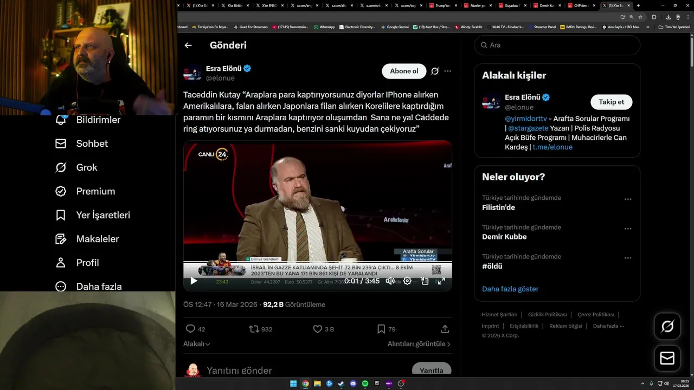
Task: Open Grok from the sidebar
Action: tap(76, 167)
